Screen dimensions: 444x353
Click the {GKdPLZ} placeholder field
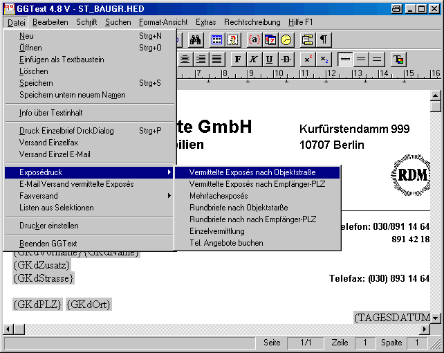[x=37, y=305]
